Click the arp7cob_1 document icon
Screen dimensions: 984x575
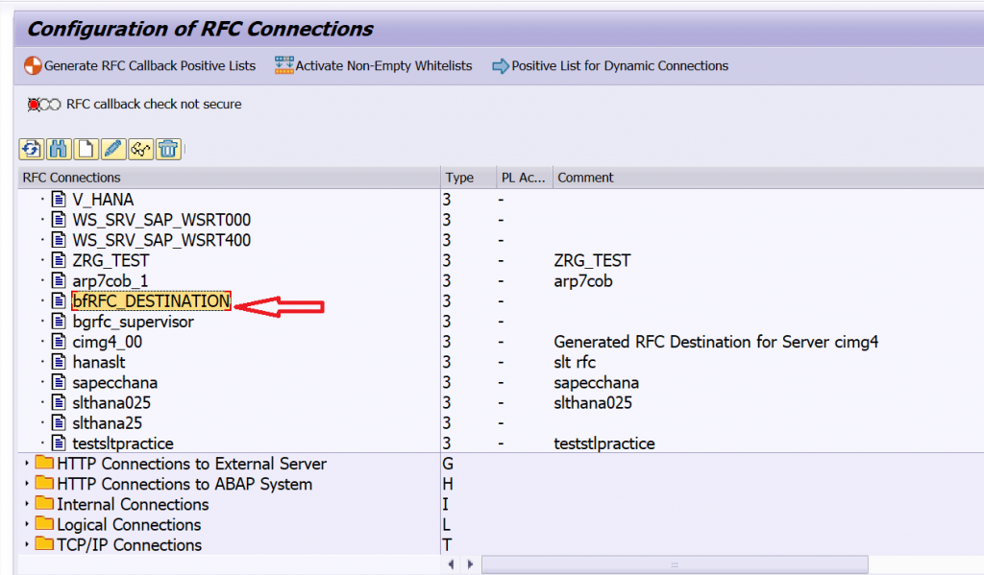pos(59,281)
